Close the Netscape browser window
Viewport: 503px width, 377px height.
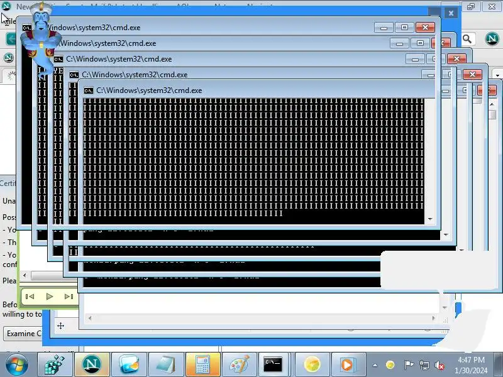[492, 6]
